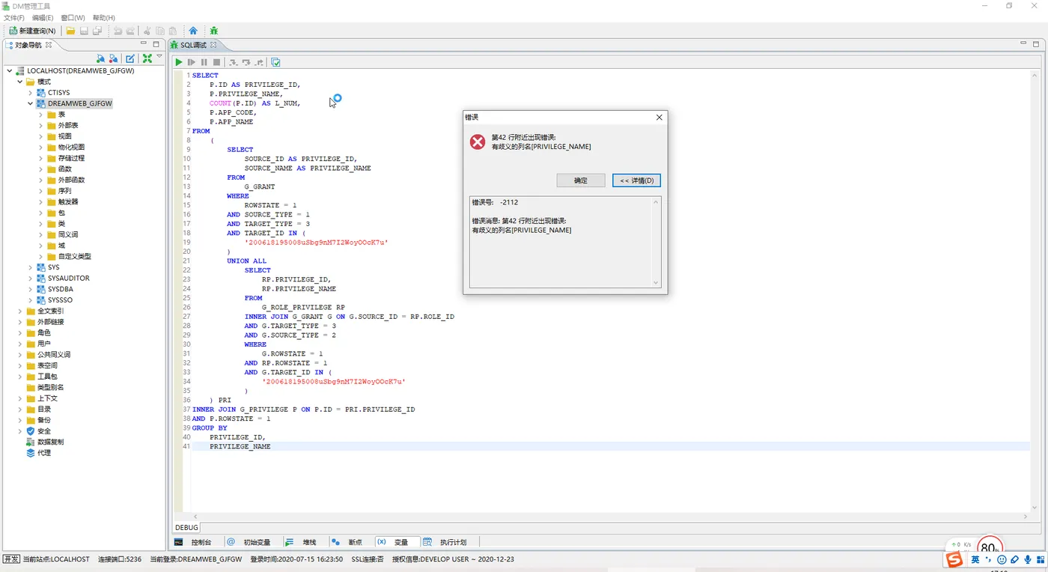The height and width of the screenshot is (572, 1048).
Task: Expand the 触发器 triggers folder
Action: [x=40, y=201]
